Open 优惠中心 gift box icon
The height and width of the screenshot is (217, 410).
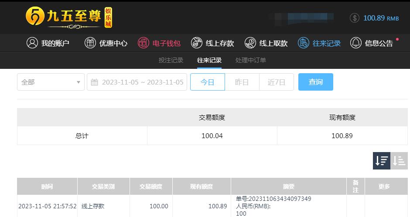click(90, 43)
